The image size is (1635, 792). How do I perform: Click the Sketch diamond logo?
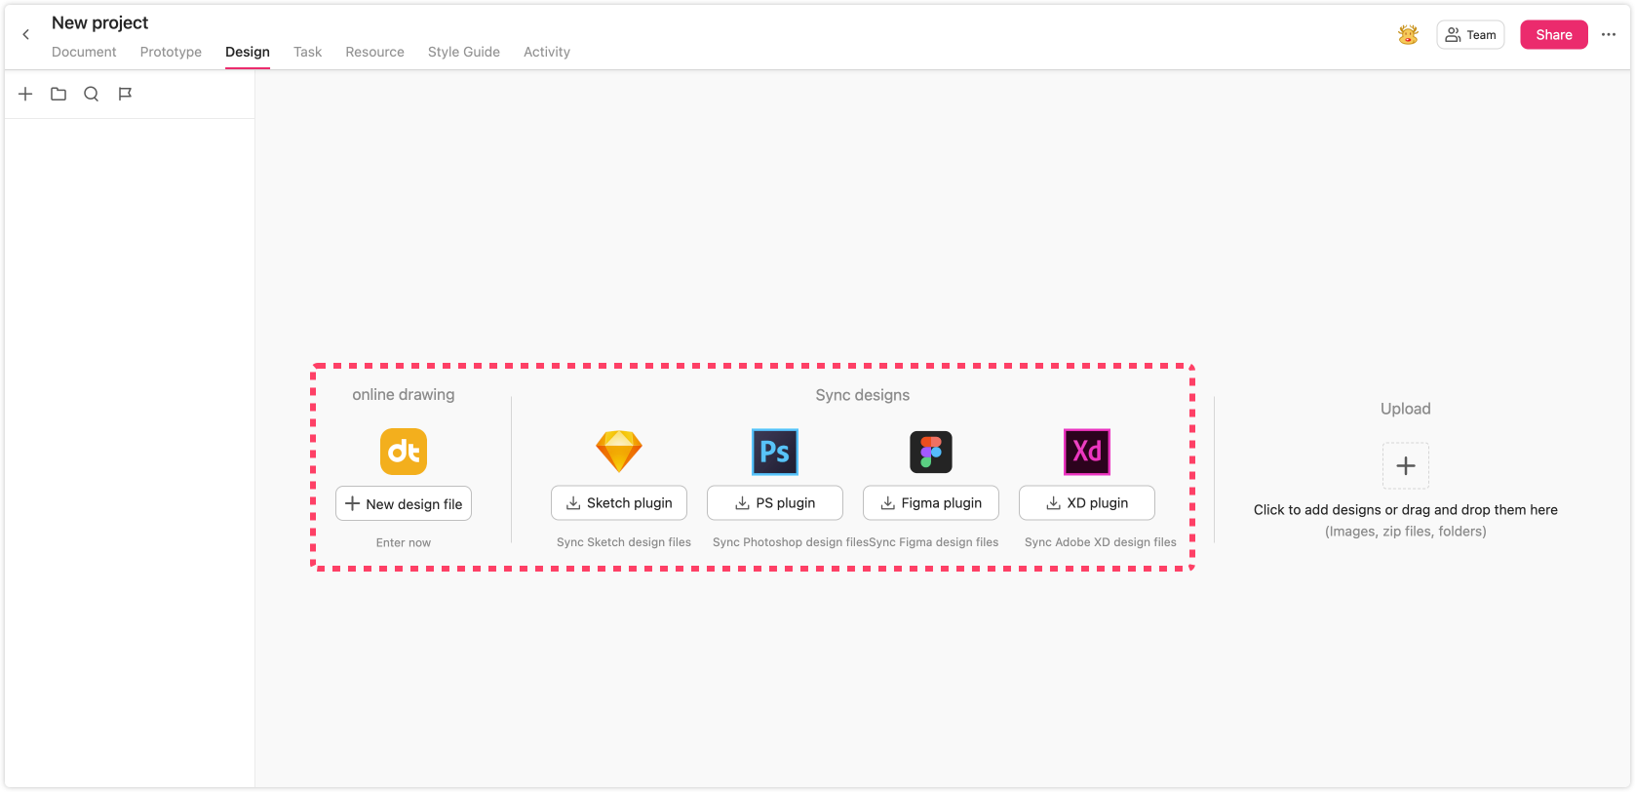pyautogui.click(x=619, y=452)
